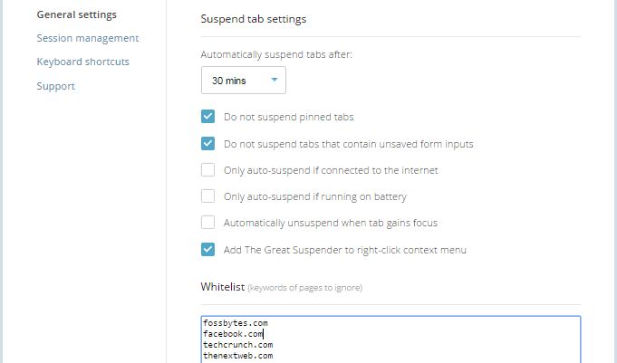Enable only auto-suspend if connected to internet
617x363 pixels.
pos(208,169)
